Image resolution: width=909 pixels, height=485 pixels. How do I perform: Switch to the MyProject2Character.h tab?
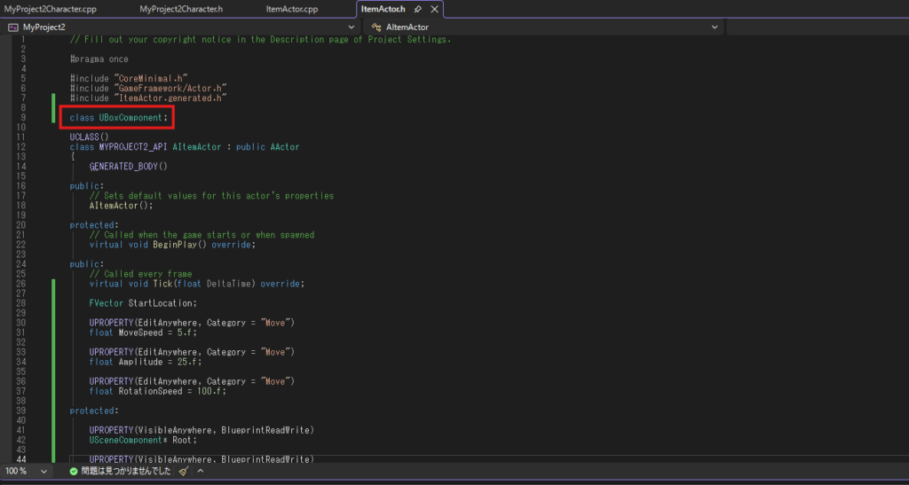click(x=181, y=9)
